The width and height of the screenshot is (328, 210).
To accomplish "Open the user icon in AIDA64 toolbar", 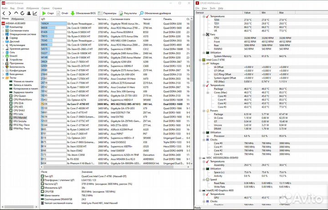I will 29,13.
